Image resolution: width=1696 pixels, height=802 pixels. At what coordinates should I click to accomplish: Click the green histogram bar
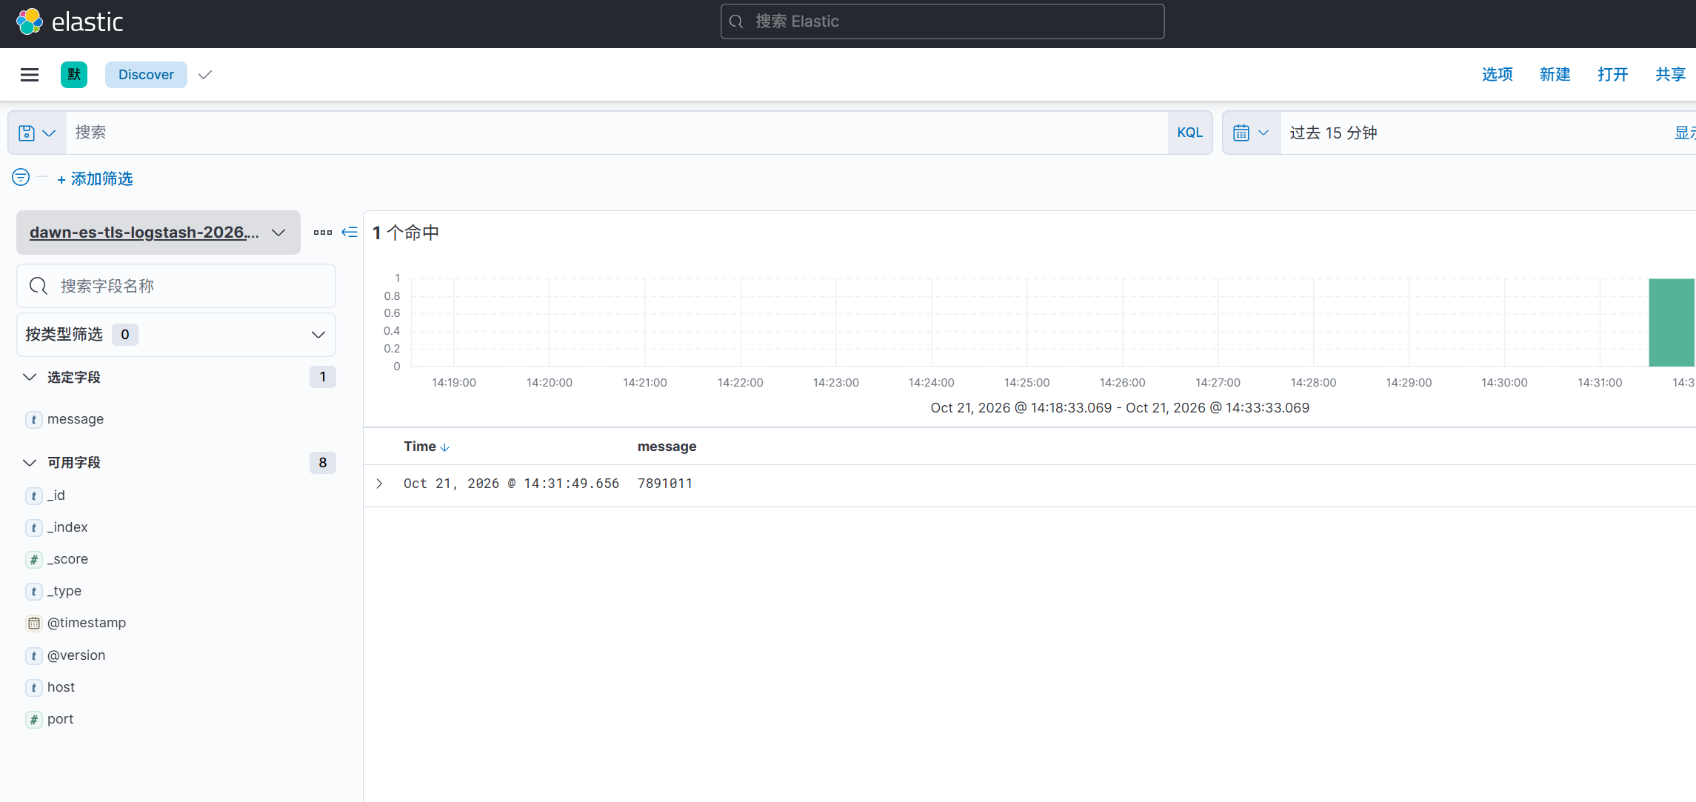pyautogui.click(x=1672, y=323)
